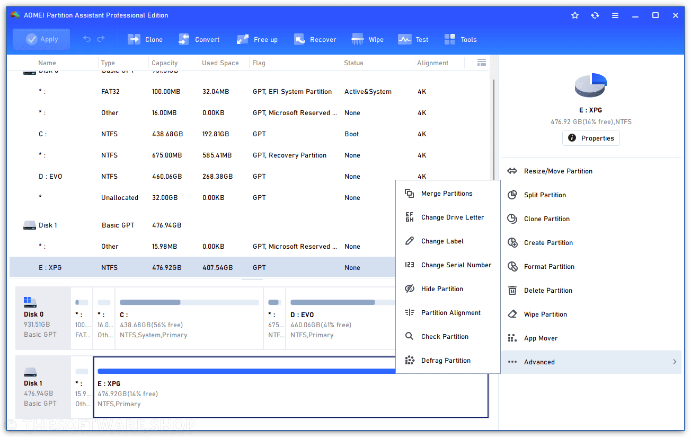
Task: Select Resize/Move Partition
Action: pyautogui.click(x=591, y=171)
